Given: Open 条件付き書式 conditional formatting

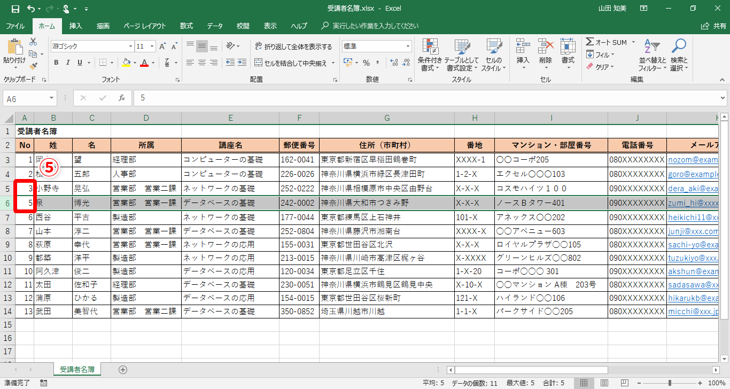Looking at the screenshot, I should point(430,55).
